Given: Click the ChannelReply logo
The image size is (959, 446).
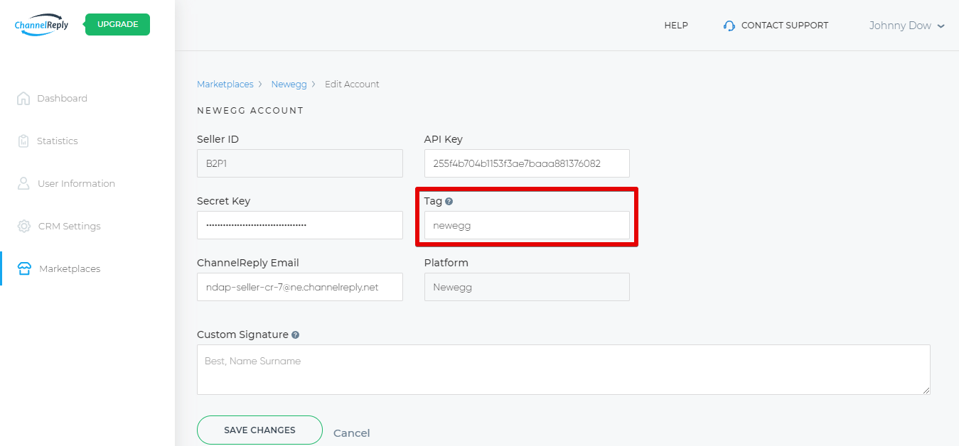Looking at the screenshot, I should coord(42,24).
